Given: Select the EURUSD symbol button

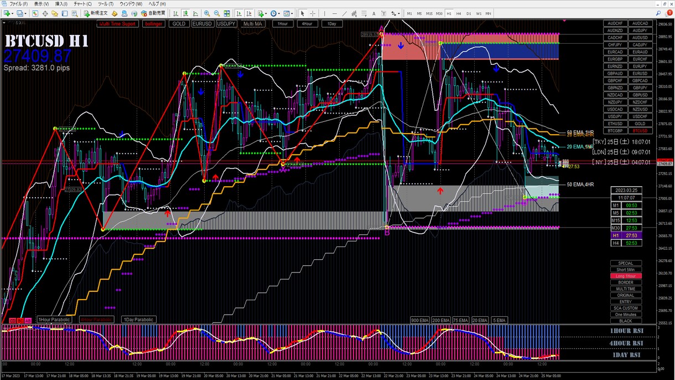Looking at the screenshot, I should pos(202,24).
